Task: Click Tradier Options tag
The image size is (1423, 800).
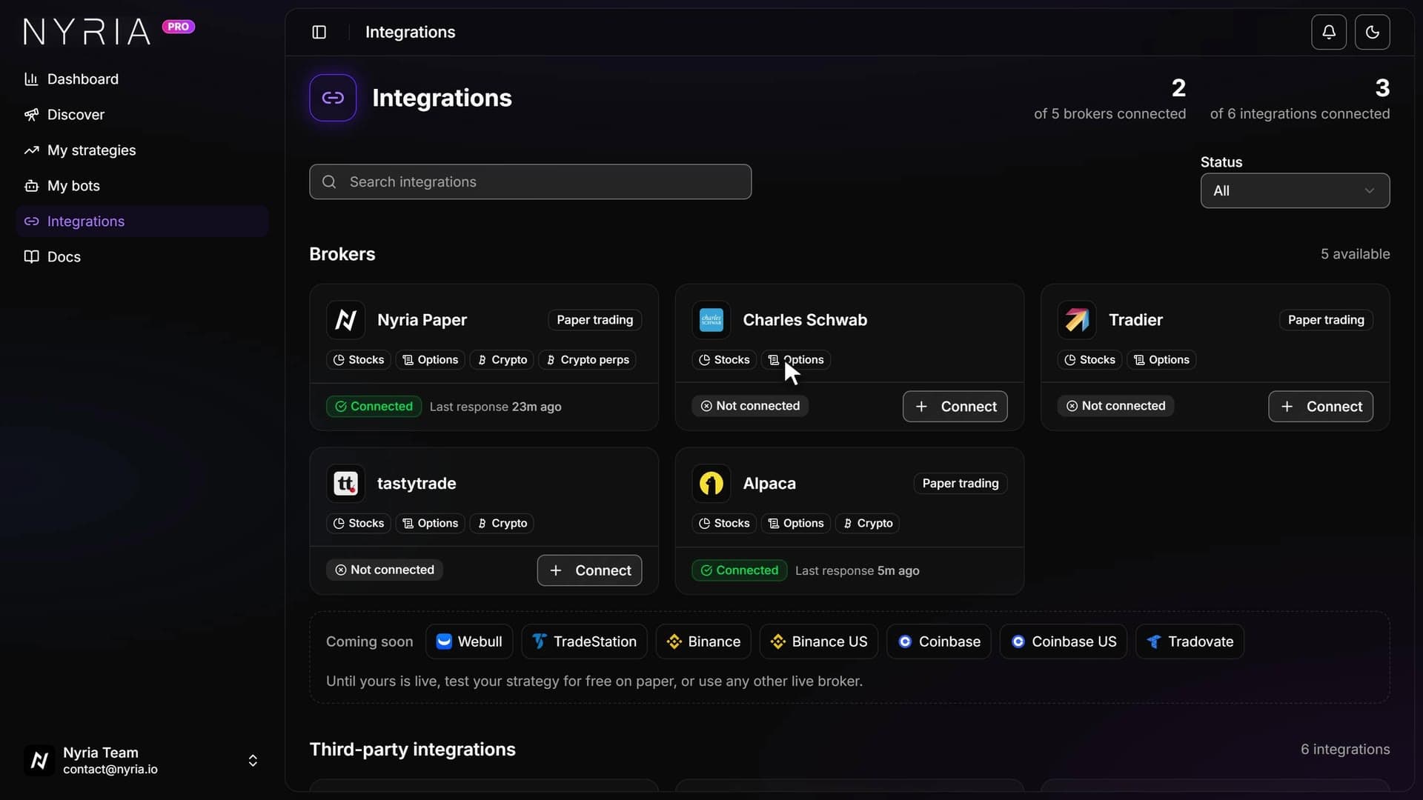Action: click(x=1161, y=360)
